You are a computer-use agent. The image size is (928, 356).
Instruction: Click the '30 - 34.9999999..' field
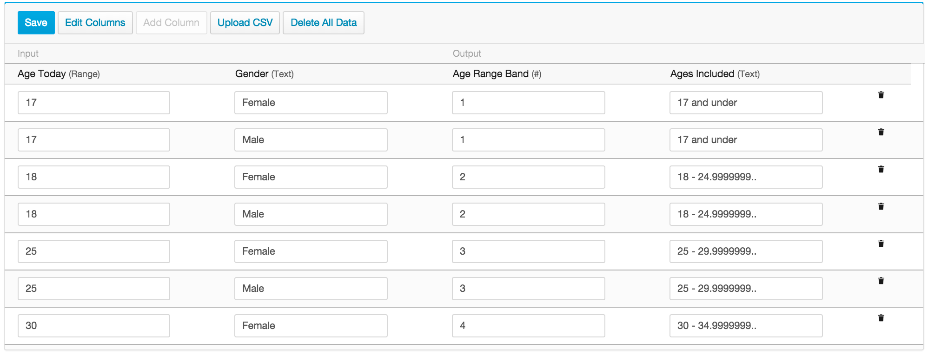746,326
